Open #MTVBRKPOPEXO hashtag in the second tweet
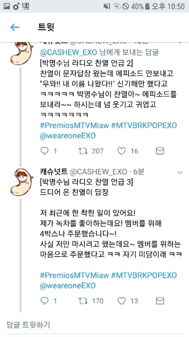The image size is (189, 337). (x=144, y=275)
